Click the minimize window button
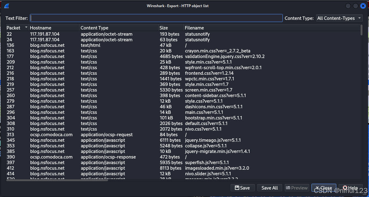The height and width of the screenshot is (197, 369). (x=348, y=6)
